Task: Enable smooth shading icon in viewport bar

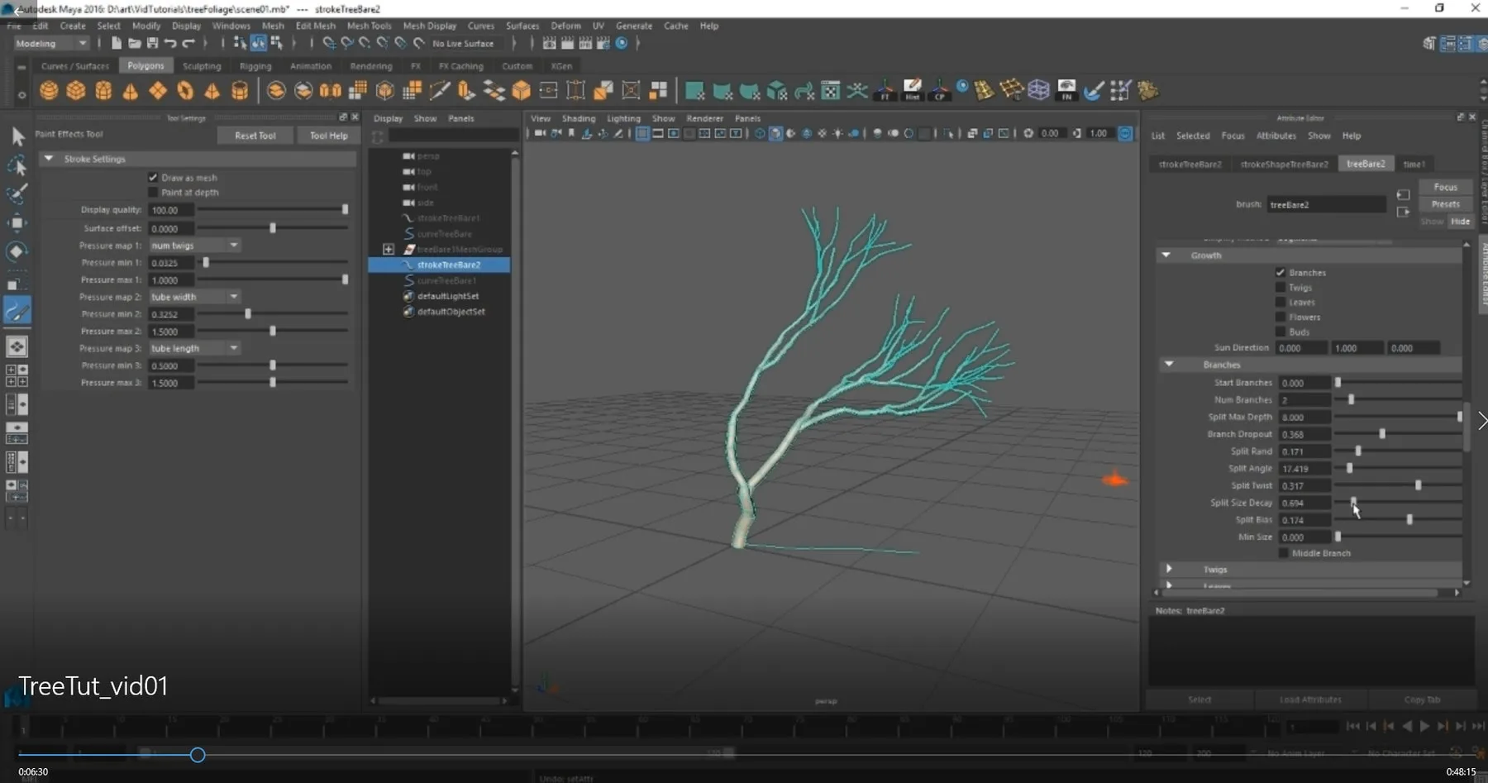Action: (775, 133)
